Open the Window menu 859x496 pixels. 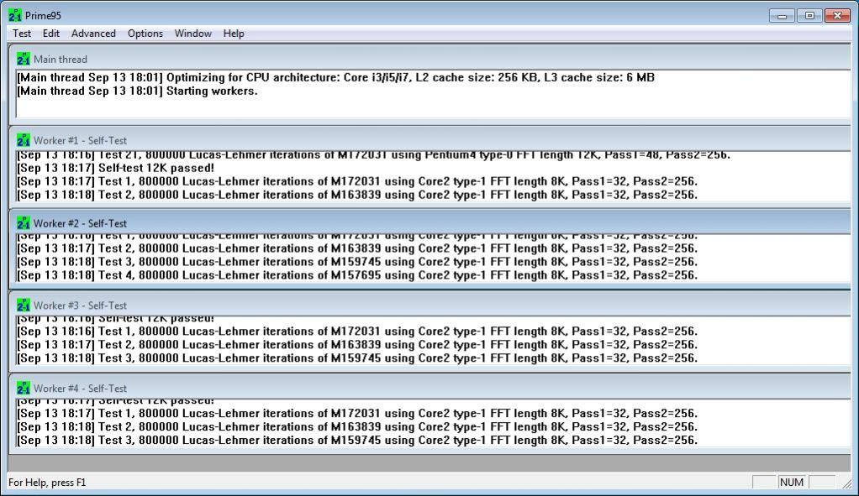click(x=192, y=34)
